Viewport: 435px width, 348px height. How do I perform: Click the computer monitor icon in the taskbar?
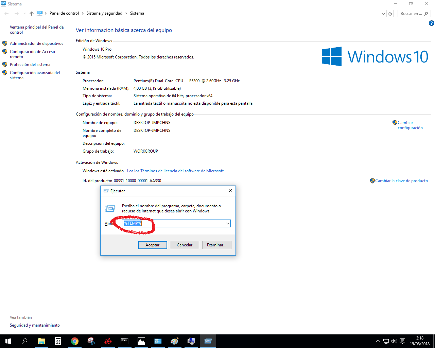[191, 341]
